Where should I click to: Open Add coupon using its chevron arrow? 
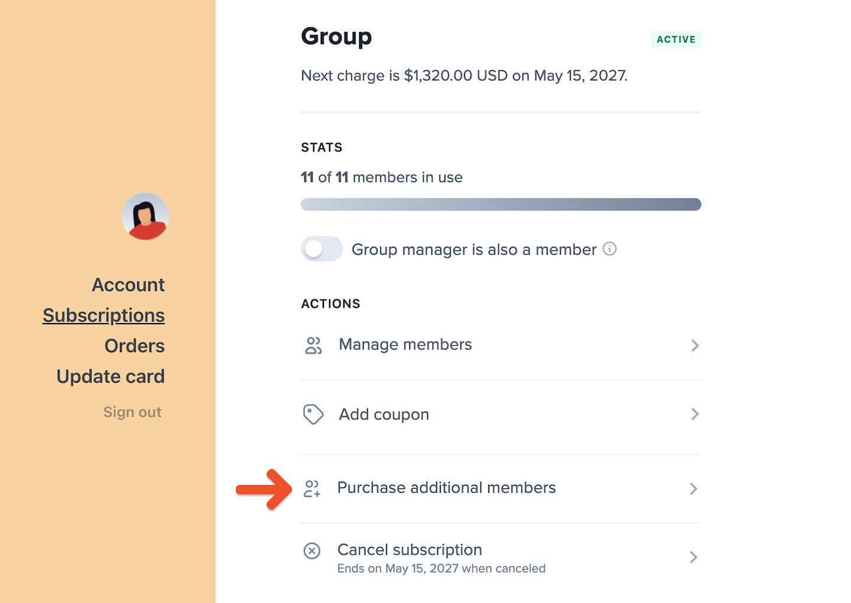tap(695, 415)
